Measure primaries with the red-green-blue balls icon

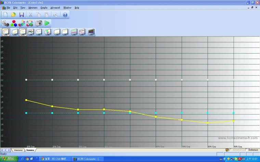[14, 23]
